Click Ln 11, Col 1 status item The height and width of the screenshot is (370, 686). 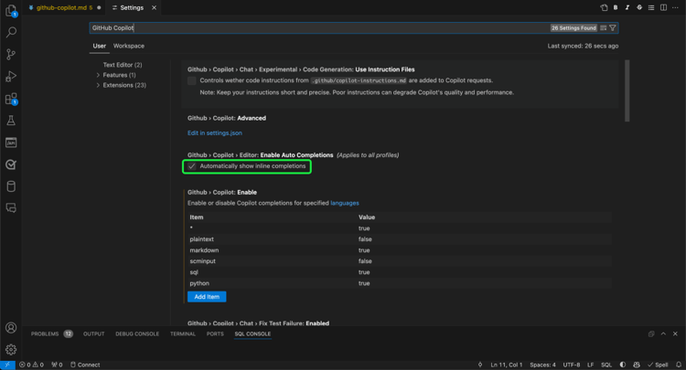[x=506, y=365]
